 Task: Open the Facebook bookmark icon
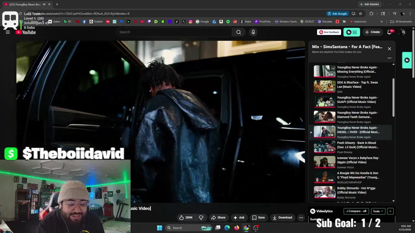click(x=84, y=22)
